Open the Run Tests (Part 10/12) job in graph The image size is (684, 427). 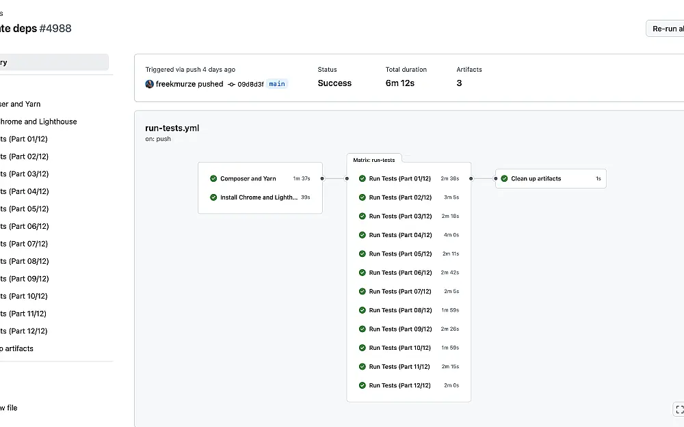(409, 348)
